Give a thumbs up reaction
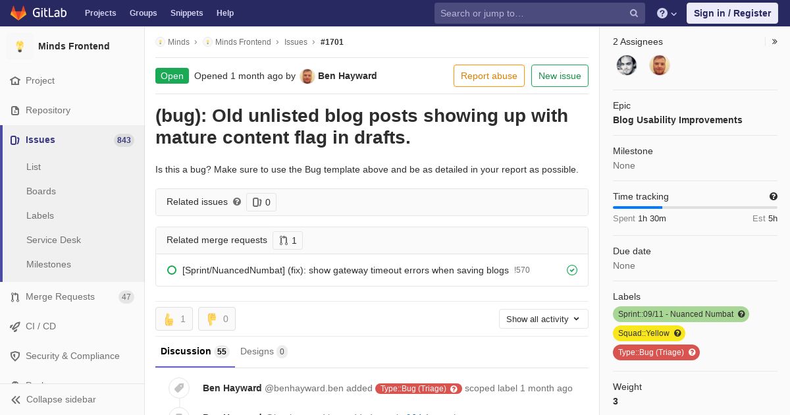Screen dimensions: 790x415 (x=174, y=319)
